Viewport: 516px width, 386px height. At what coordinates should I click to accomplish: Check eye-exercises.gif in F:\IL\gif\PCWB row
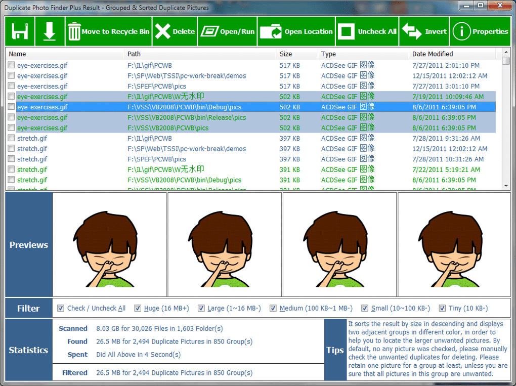click(11, 65)
